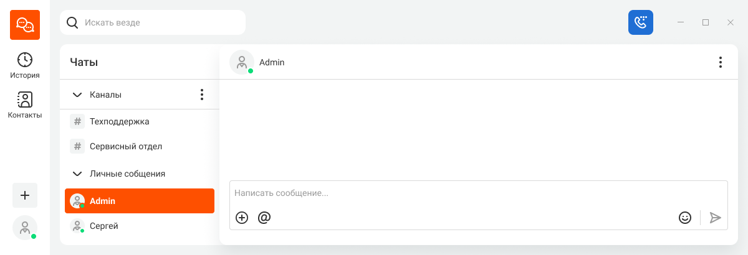Screen dimensions: 748x255
Task: Click the attach plus icon in message box
Action: (x=242, y=218)
